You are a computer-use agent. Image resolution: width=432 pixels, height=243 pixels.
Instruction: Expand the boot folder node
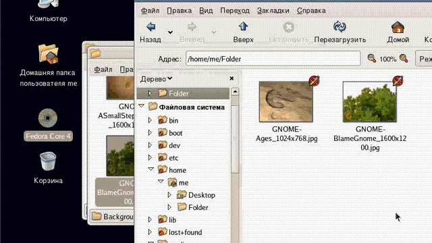(150, 133)
